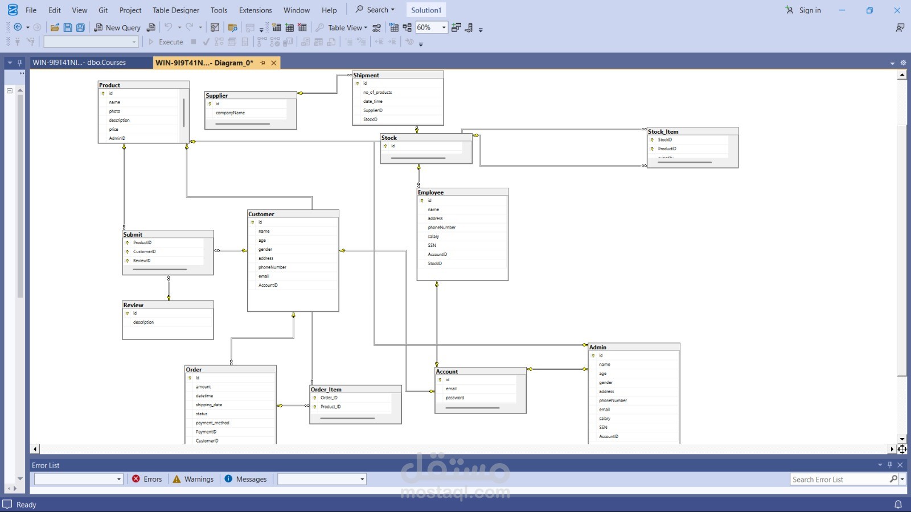Pin the Diagram_0 tab using its pin icon
Viewport: 911px width, 512px height.
point(262,63)
